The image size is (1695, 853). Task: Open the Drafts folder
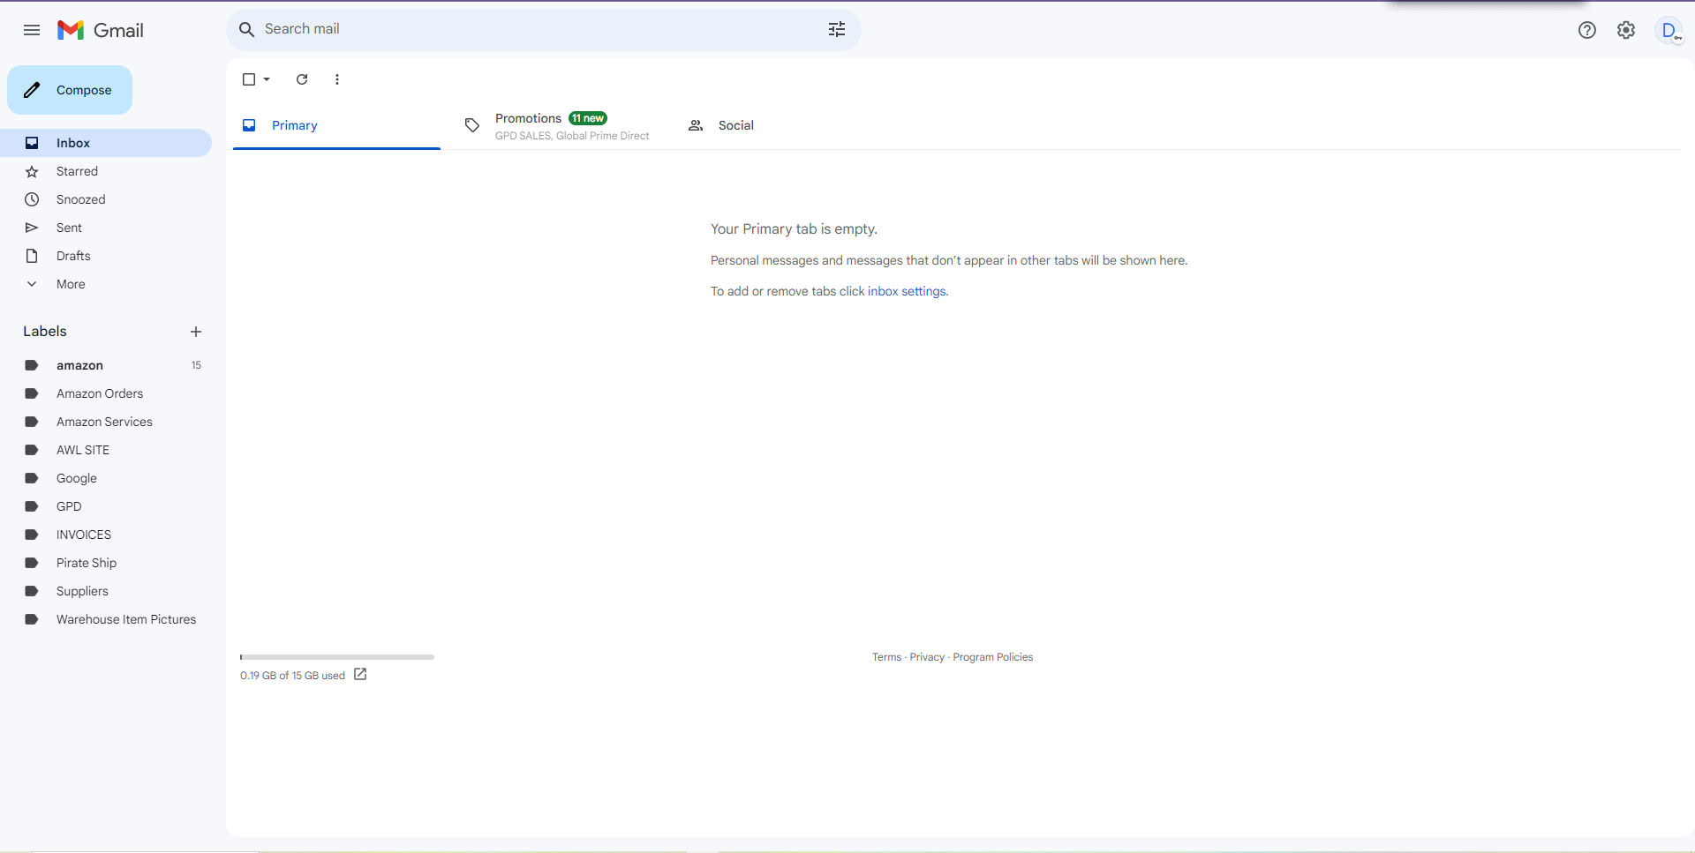[x=106, y=256]
